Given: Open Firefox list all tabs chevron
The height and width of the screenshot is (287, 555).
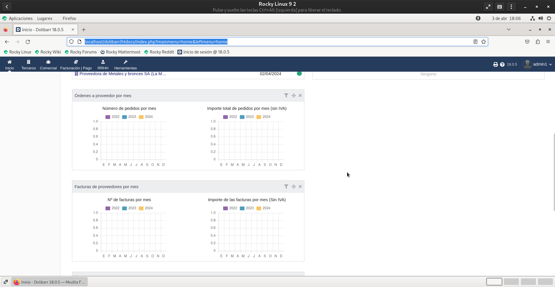Looking at the screenshot, I should point(509,29).
